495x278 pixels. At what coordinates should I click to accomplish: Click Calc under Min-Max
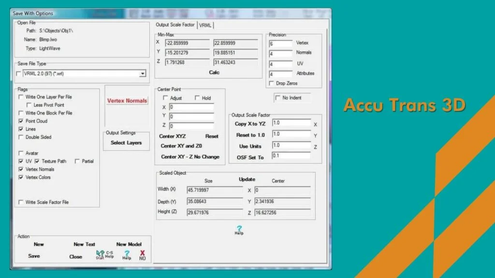[x=214, y=72]
